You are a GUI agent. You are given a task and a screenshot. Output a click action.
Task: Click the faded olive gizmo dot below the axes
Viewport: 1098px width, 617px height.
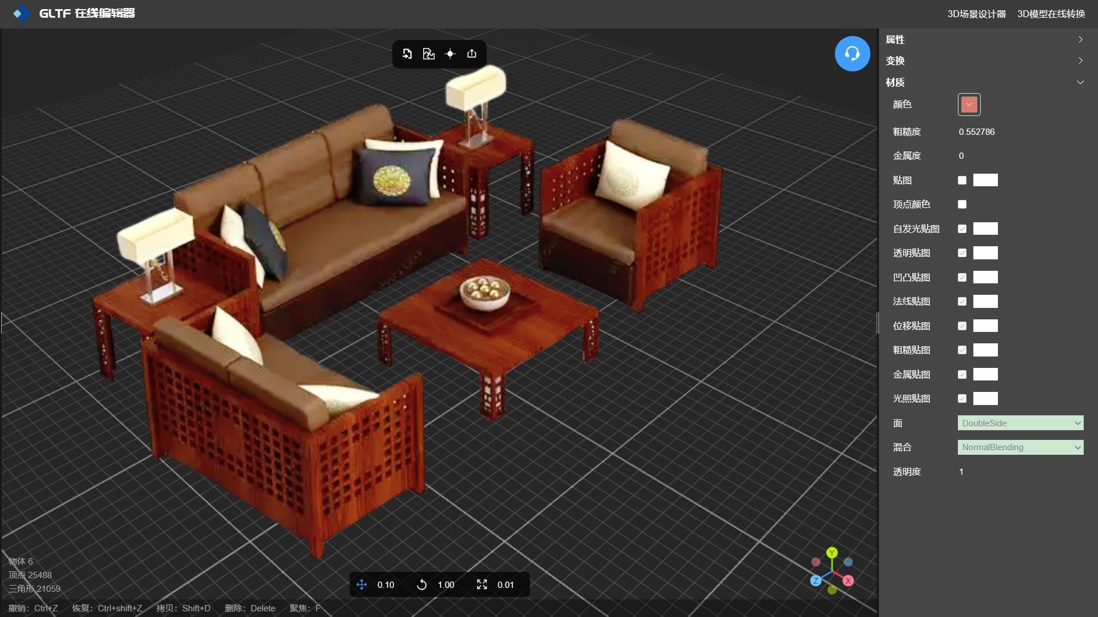click(x=832, y=590)
